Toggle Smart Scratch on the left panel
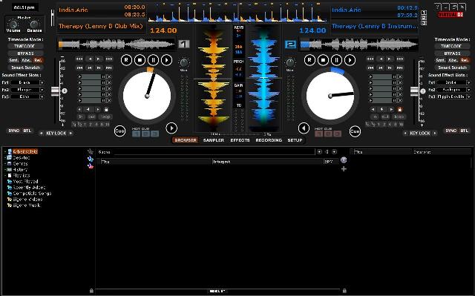475x296 pixels. [26, 68]
